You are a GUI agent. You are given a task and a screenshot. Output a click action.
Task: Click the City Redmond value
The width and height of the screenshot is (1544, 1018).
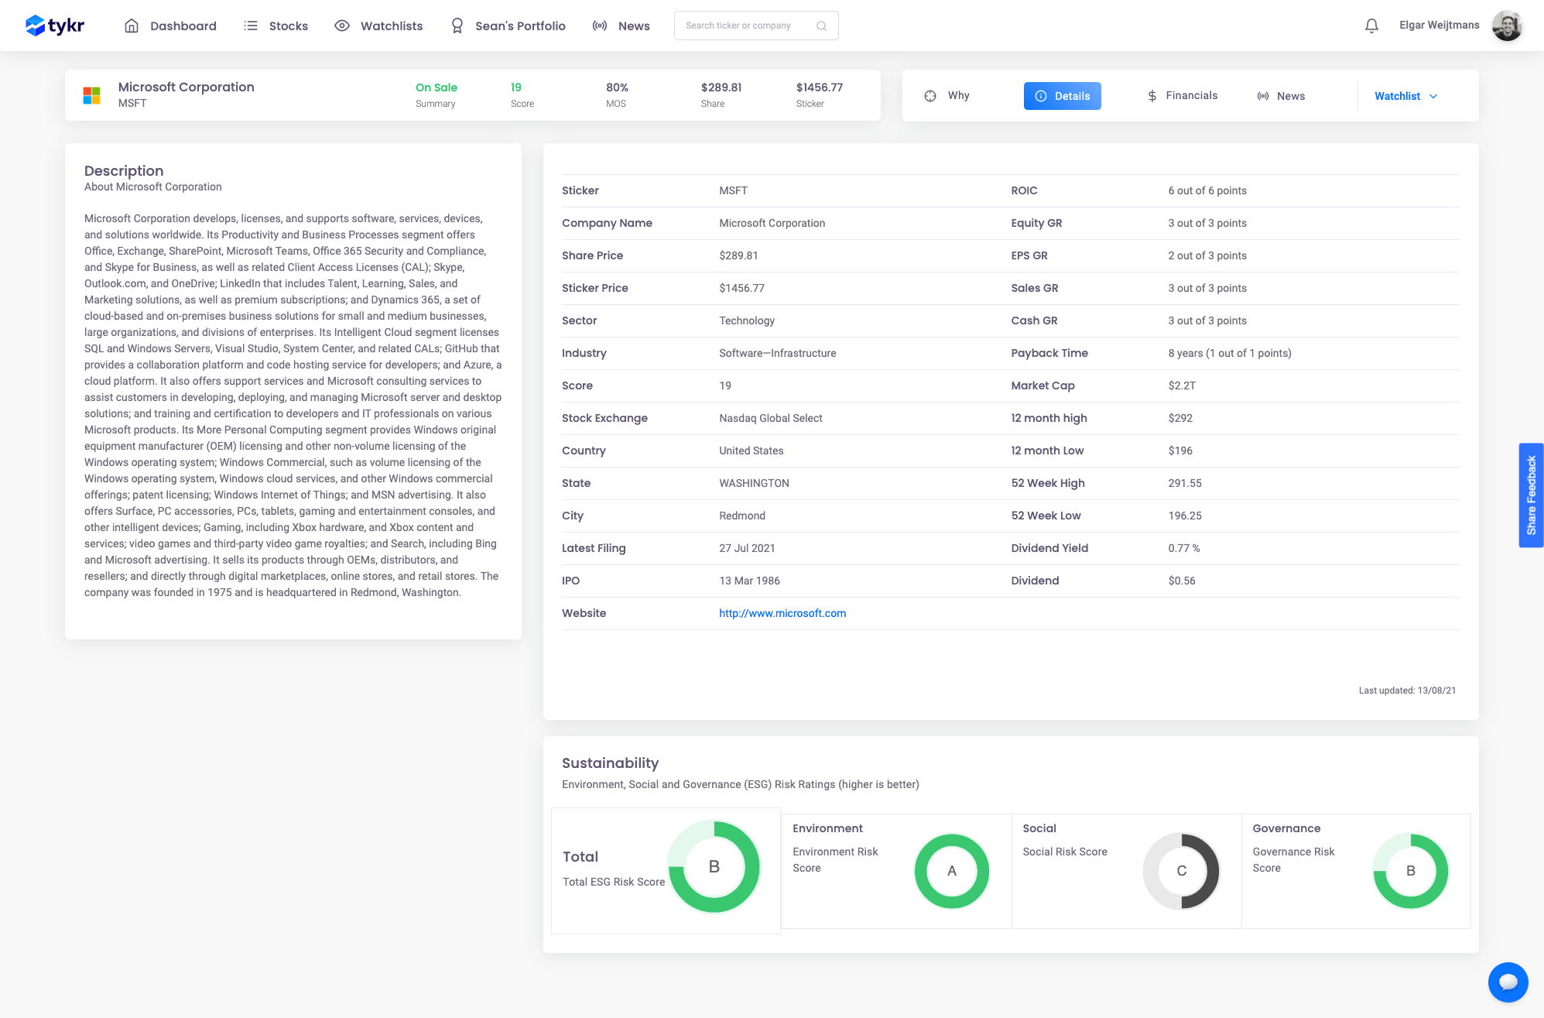pos(742,516)
